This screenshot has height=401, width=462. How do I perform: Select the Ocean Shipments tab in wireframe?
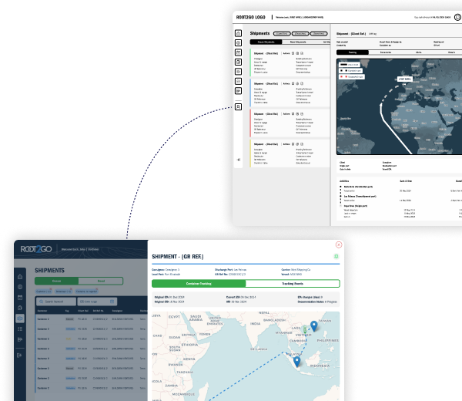[x=266, y=42]
